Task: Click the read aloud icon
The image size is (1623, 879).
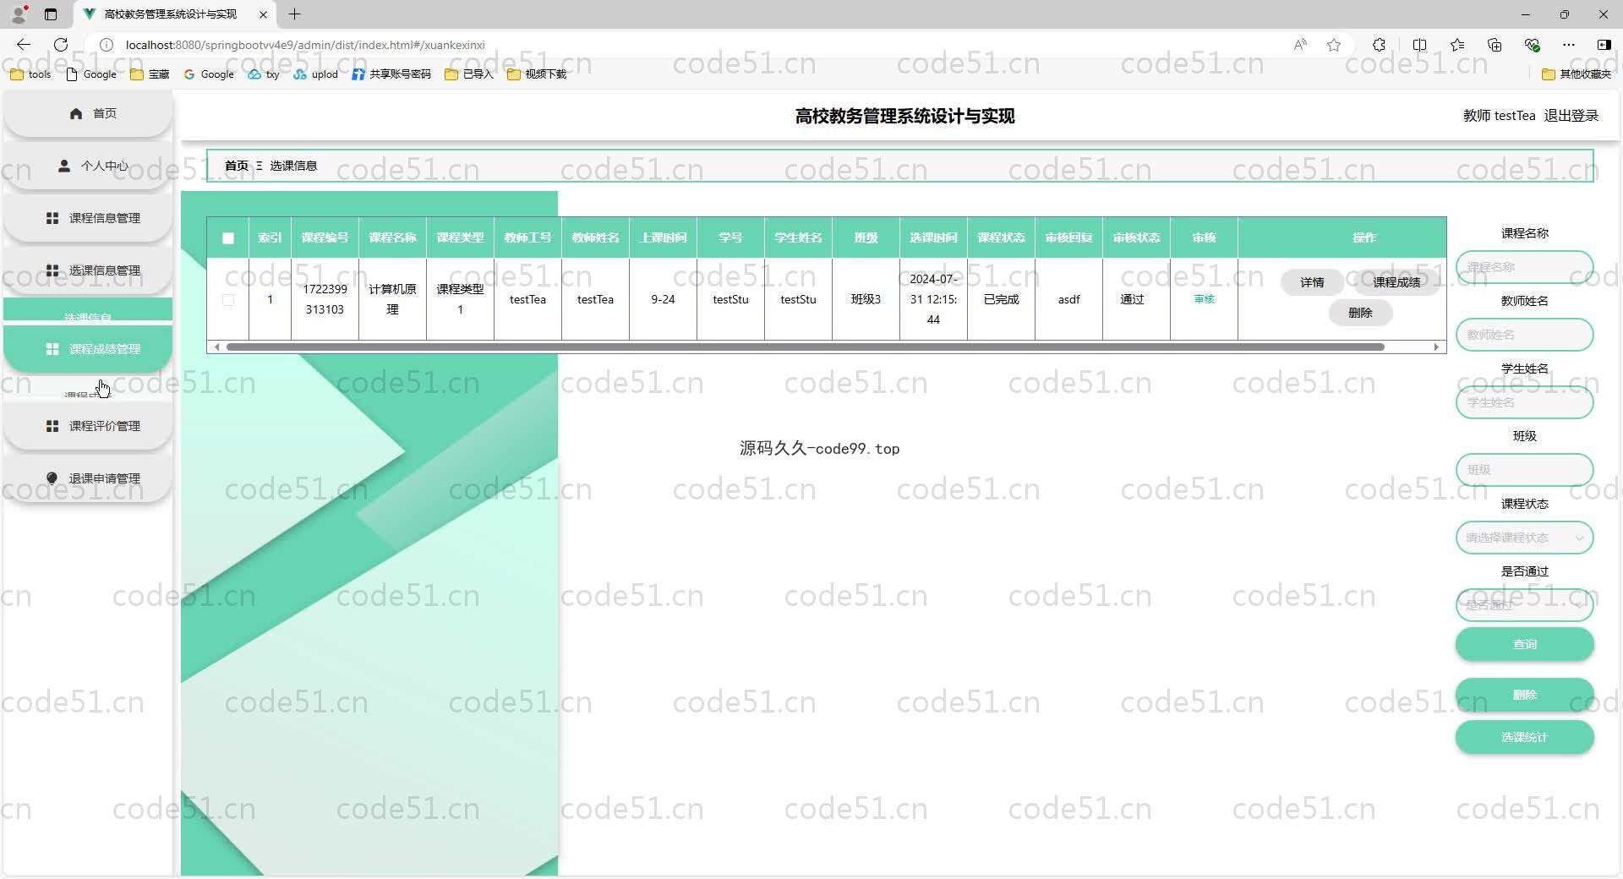Action: tap(1300, 45)
